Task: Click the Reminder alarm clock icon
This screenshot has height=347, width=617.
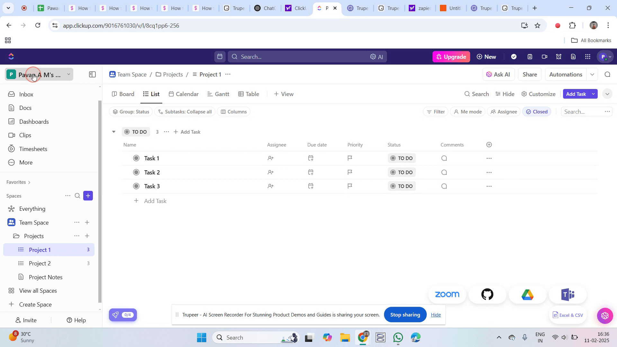Action: point(559,57)
